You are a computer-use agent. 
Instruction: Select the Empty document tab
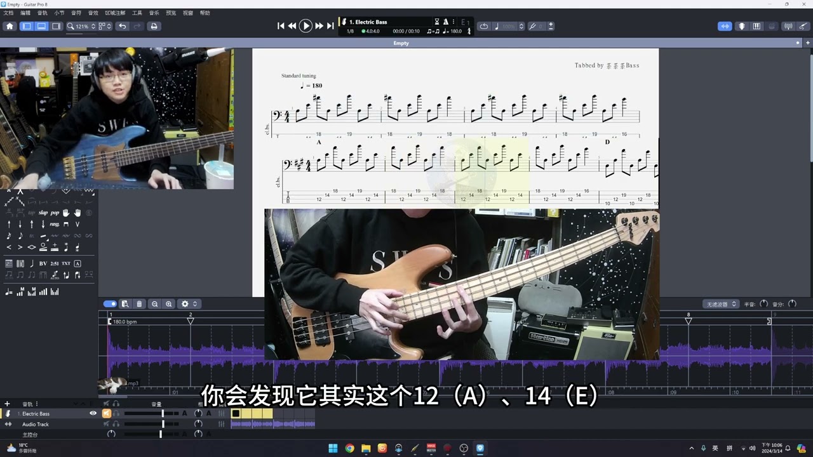point(401,43)
